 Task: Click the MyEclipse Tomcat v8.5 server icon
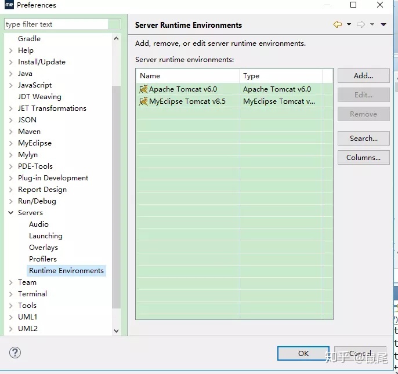click(x=143, y=101)
